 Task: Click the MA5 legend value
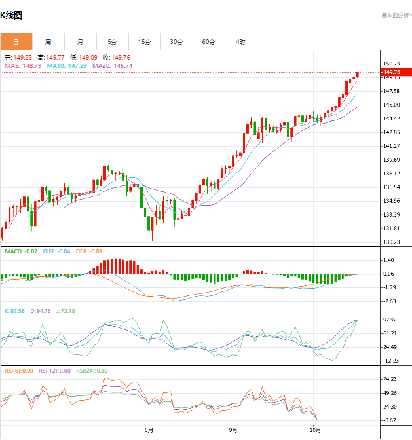pyautogui.click(x=24, y=66)
